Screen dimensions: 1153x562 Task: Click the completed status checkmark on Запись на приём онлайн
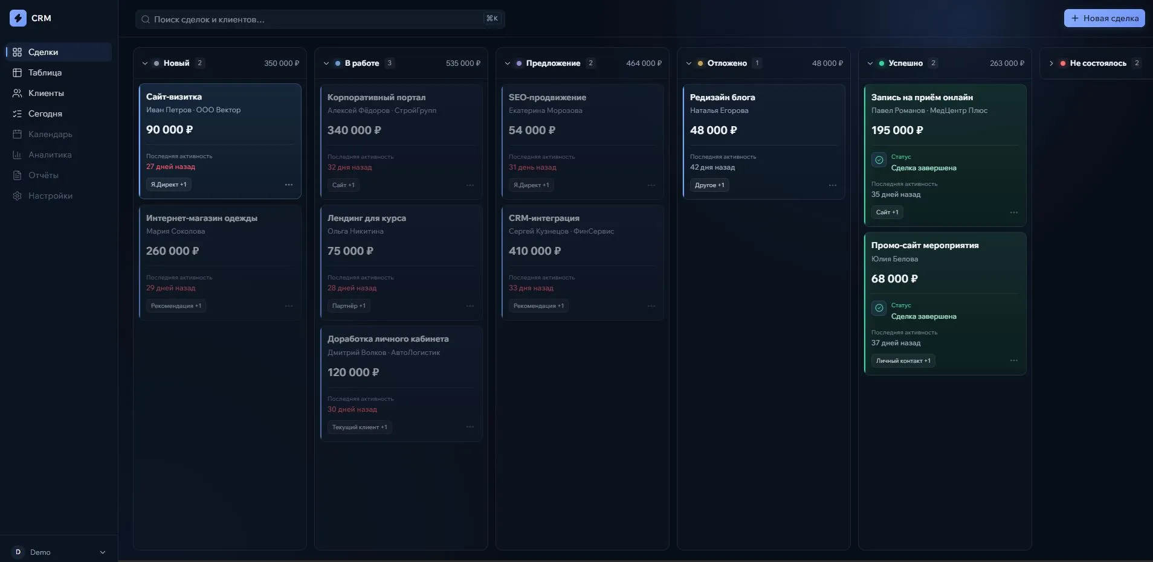click(879, 160)
